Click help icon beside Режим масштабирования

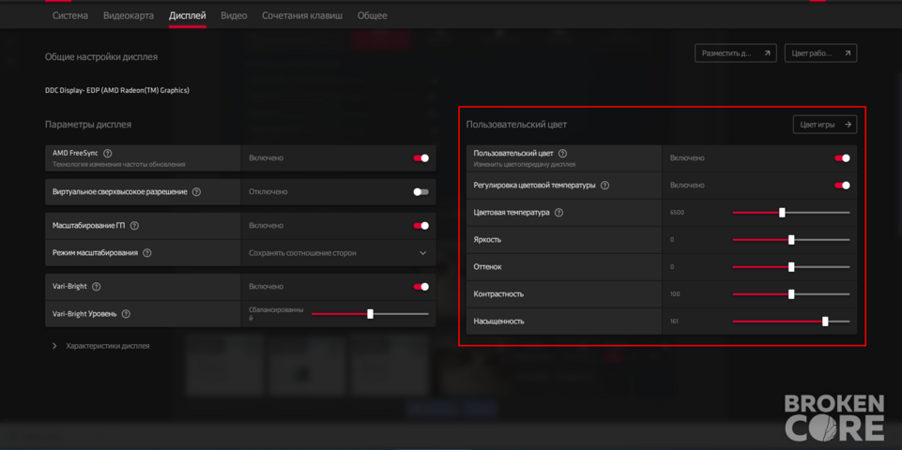[147, 253]
